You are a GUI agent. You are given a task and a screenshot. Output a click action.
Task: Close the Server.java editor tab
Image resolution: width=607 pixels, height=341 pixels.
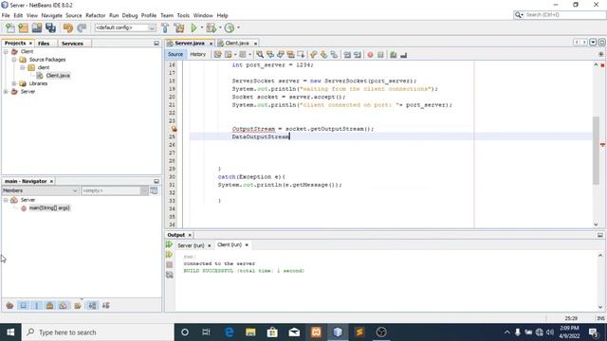[x=211, y=44]
